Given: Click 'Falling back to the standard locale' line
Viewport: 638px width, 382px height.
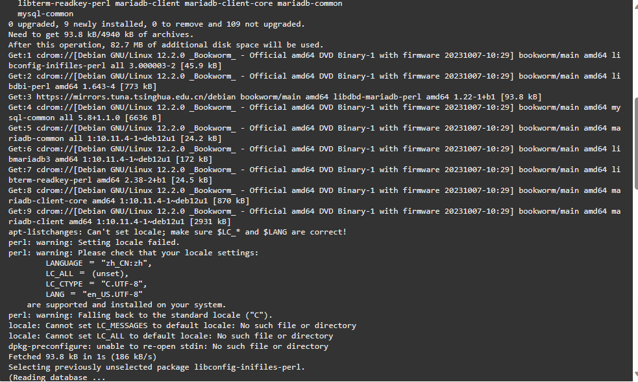Looking at the screenshot, I should click(140, 315).
